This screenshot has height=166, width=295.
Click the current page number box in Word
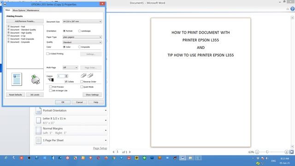click(118, 152)
